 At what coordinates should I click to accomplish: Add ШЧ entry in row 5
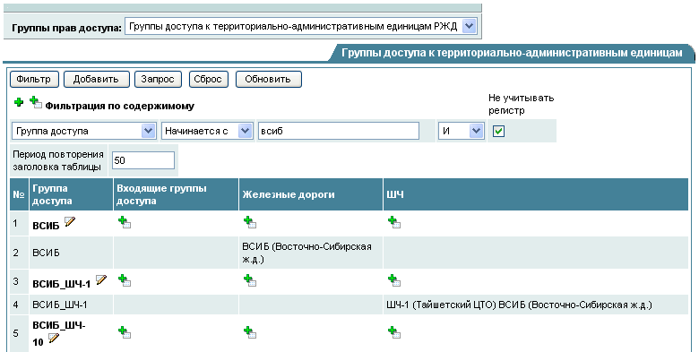click(x=394, y=332)
